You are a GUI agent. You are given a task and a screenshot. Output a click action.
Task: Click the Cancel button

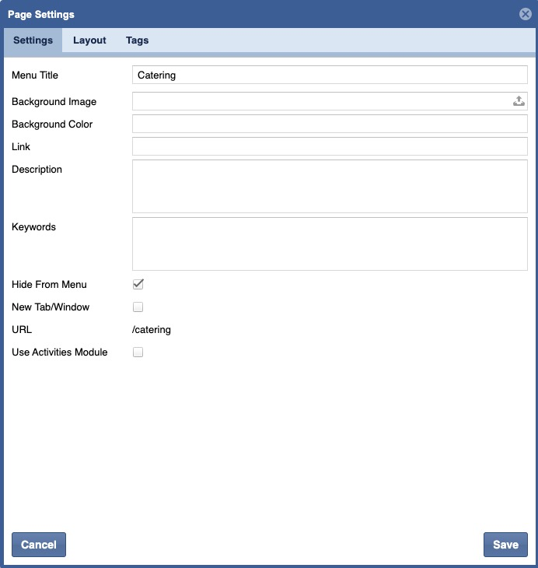(39, 545)
